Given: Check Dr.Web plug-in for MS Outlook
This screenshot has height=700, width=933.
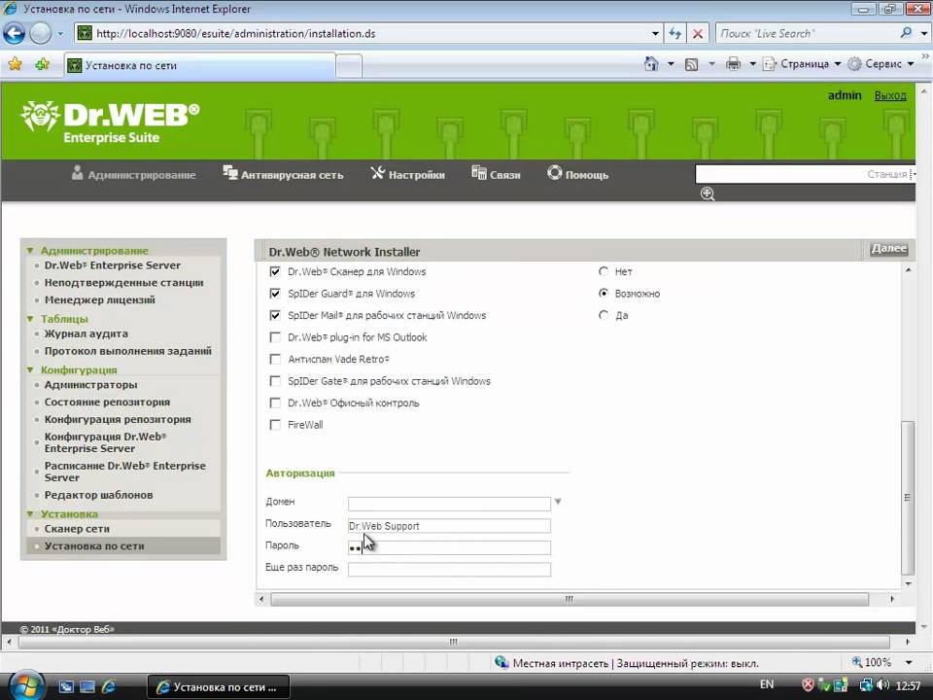Looking at the screenshot, I should click(x=275, y=337).
